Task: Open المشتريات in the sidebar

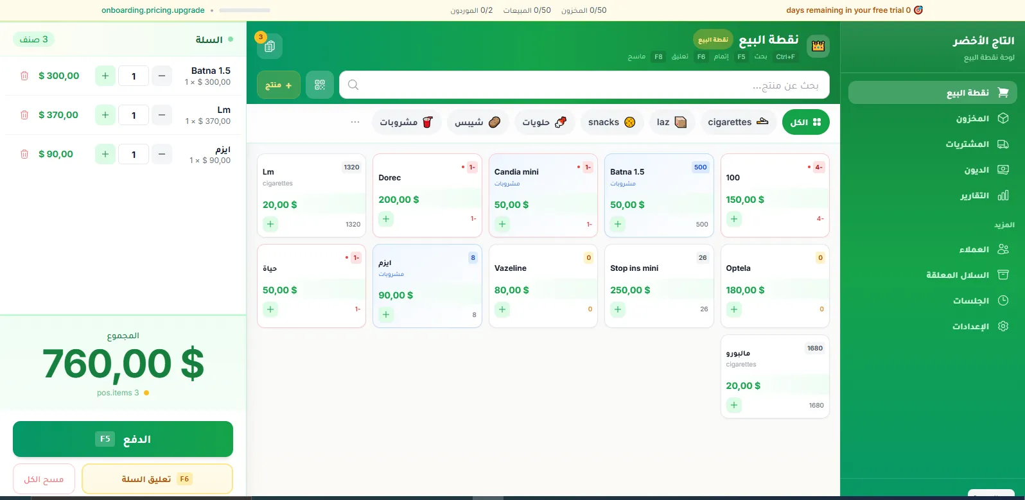Action: click(933, 144)
